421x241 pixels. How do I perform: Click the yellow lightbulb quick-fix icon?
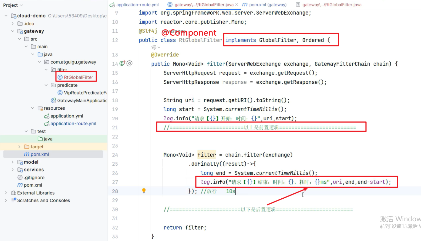[144, 191]
